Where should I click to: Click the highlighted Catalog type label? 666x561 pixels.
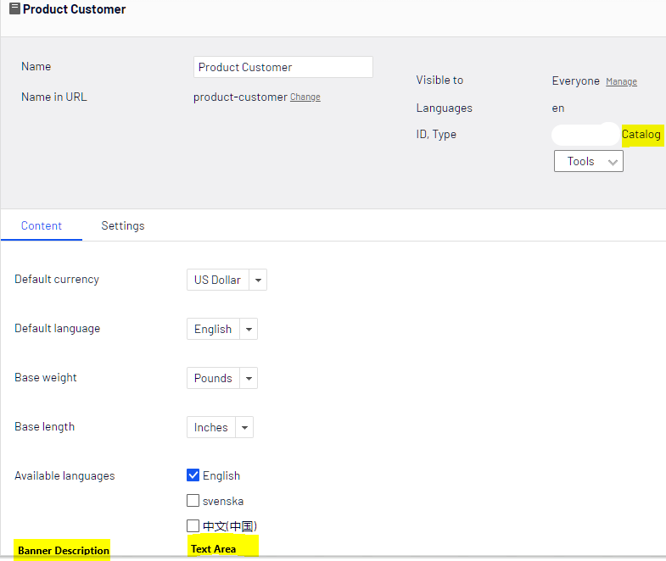[x=641, y=135]
